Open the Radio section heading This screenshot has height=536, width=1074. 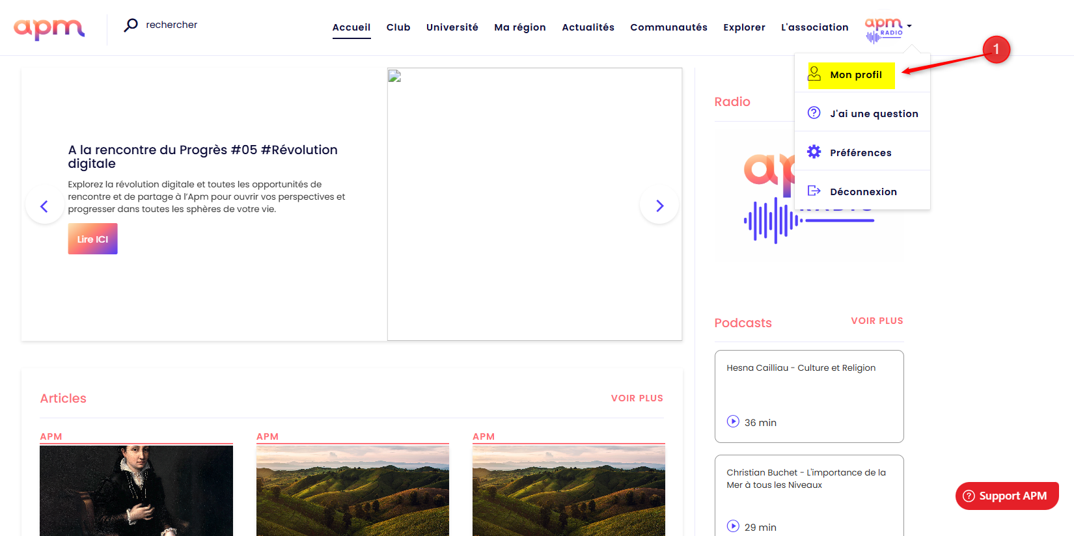click(732, 101)
